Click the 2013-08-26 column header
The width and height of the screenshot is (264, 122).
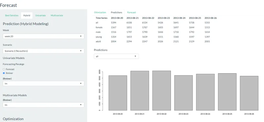(211, 18)
